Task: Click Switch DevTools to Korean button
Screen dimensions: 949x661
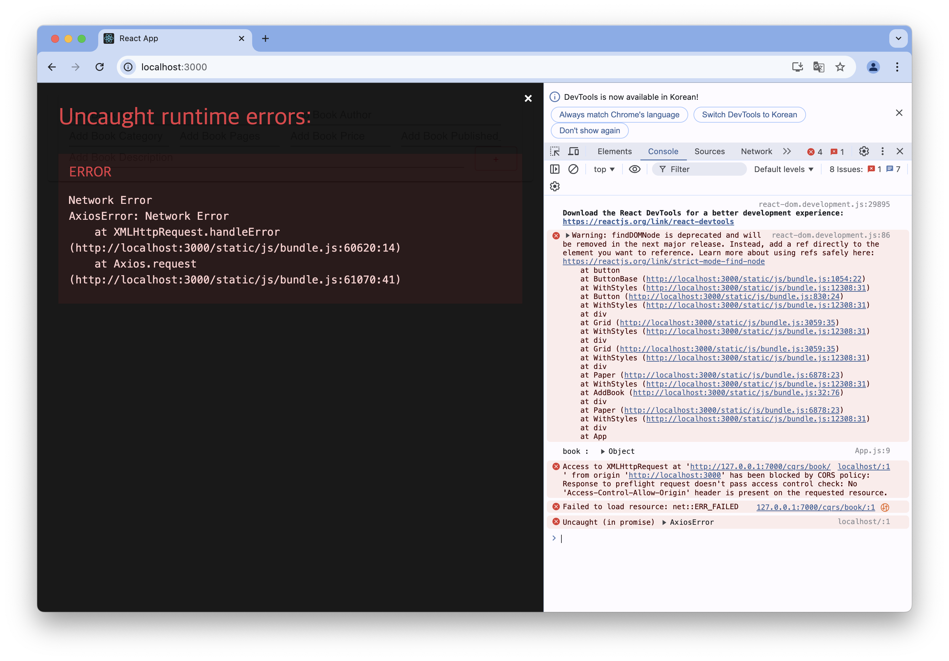Action: tap(749, 115)
